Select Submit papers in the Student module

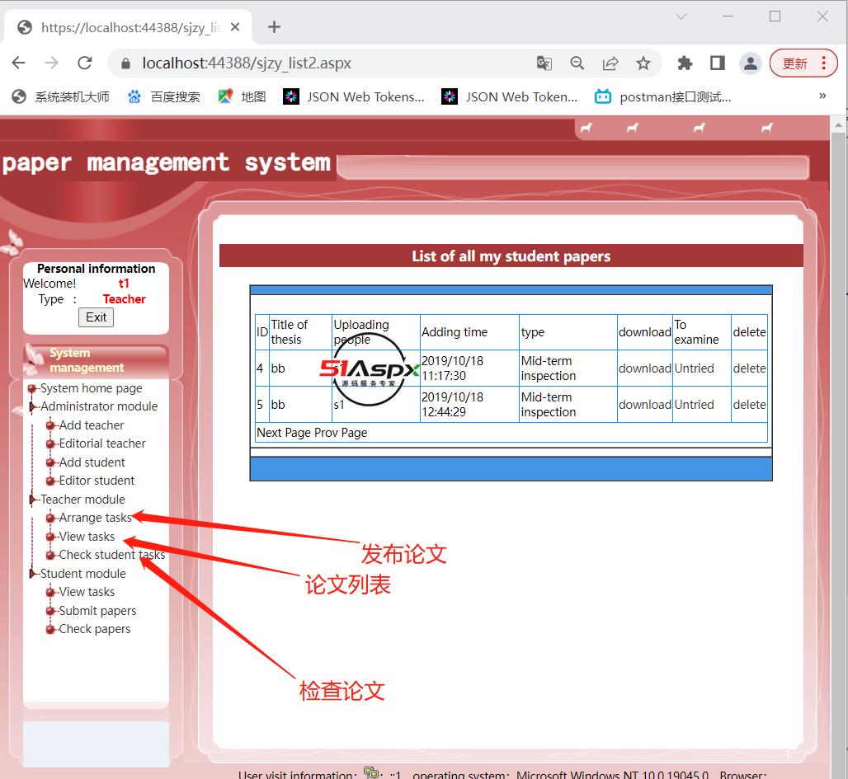97,611
